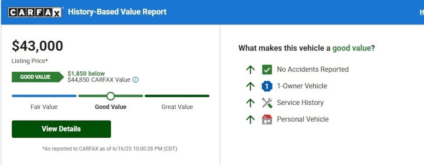Click the GOOD VALUE green badge
Screen dimensions: 424x165
[x=38, y=77]
